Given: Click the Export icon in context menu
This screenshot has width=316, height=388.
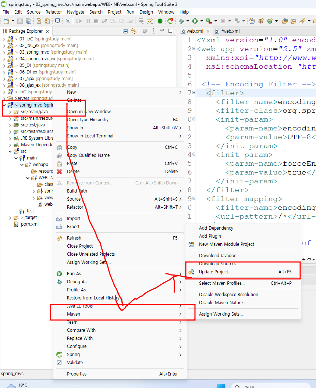Looking at the screenshot, I should 59,227.
